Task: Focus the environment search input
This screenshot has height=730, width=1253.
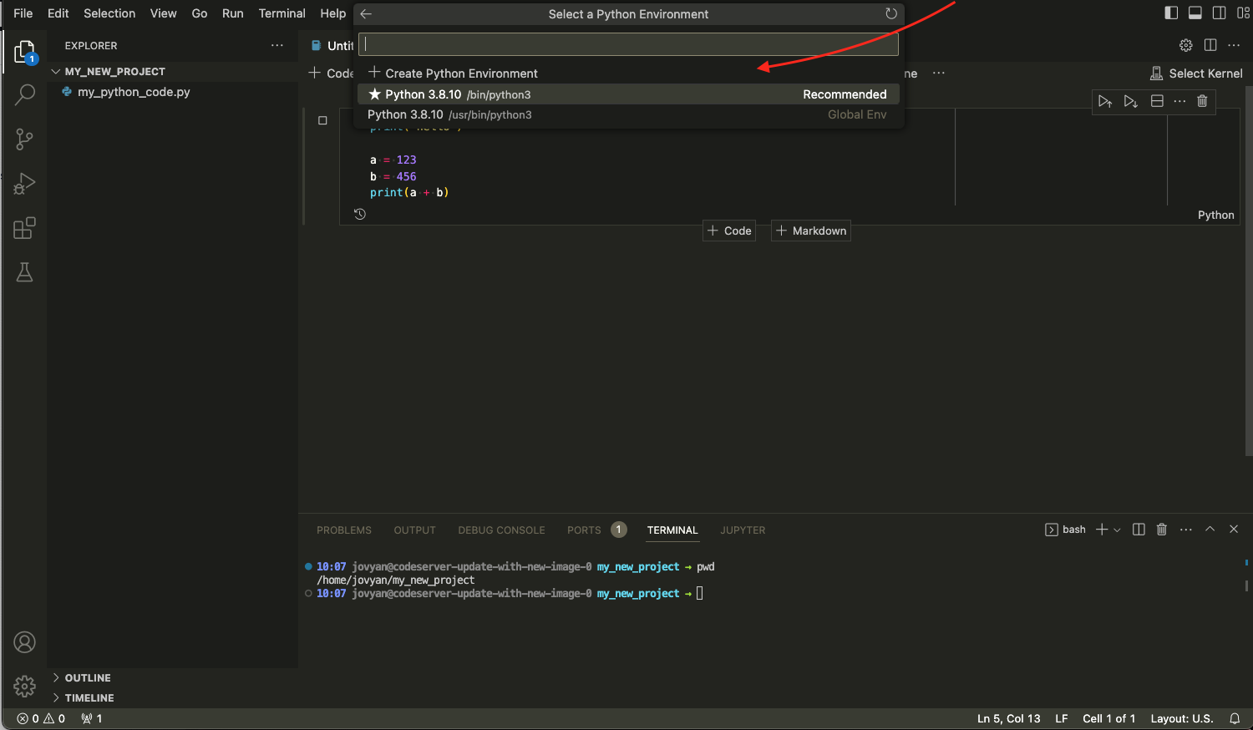Action: (x=628, y=44)
